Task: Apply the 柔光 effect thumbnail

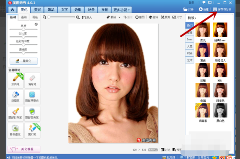Action: (x=203, y=30)
